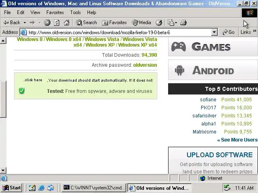The width and height of the screenshot is (258, 193).
Task: Click the system tray network icon
Action: coord(227,188)
